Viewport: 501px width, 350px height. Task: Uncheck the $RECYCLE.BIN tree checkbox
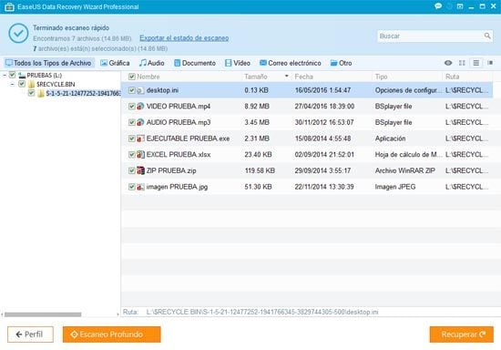(22, 84)
